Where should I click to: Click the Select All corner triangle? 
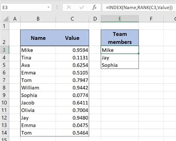coord(6,19)
